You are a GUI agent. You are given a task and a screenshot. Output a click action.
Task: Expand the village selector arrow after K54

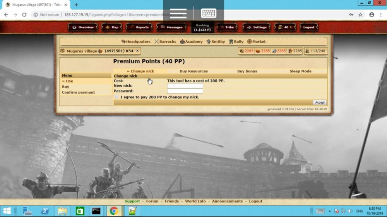point(137,51)
